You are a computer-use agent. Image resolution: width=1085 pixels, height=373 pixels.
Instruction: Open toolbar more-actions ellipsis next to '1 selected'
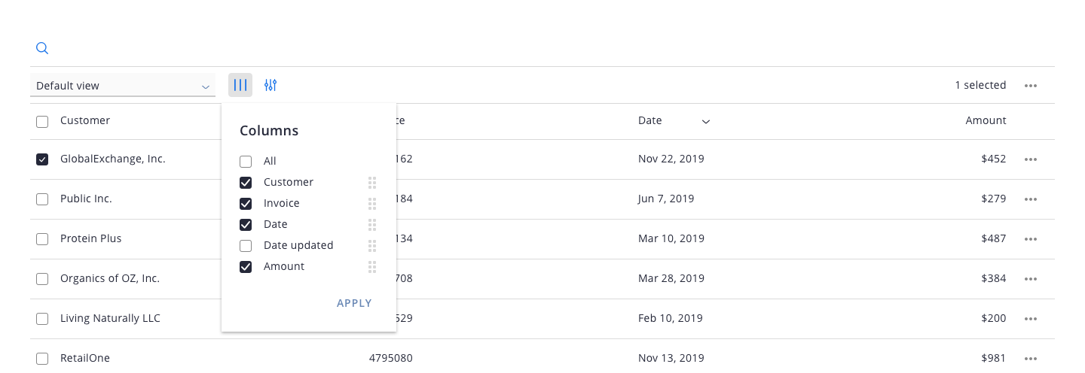tap(1031, 86)
